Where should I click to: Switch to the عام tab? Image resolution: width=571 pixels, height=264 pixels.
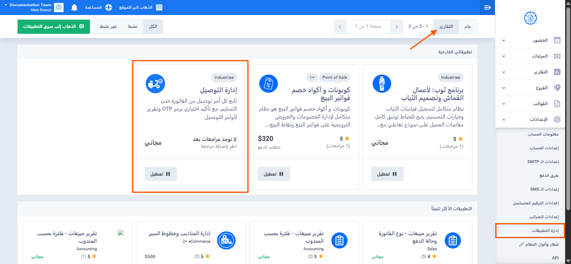468,27
